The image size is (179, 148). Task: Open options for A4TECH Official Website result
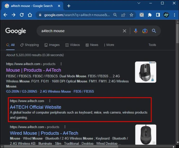point(50,101)
